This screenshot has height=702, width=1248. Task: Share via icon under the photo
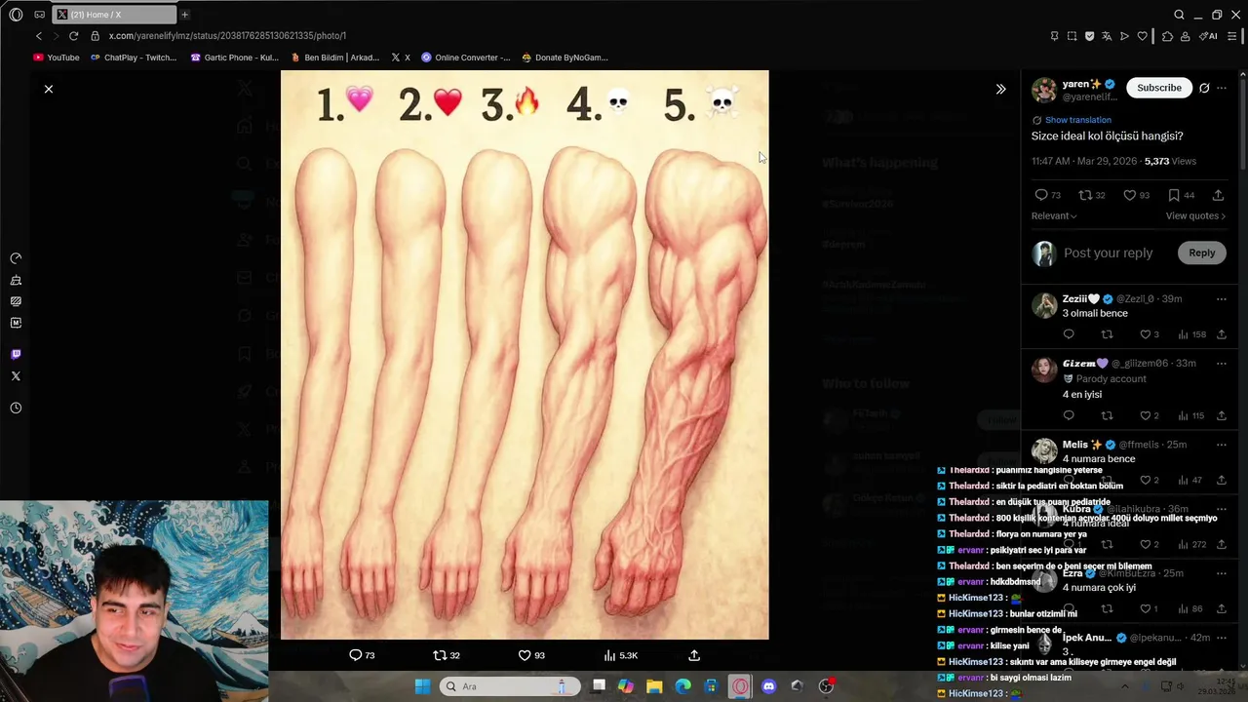[694, 655]
